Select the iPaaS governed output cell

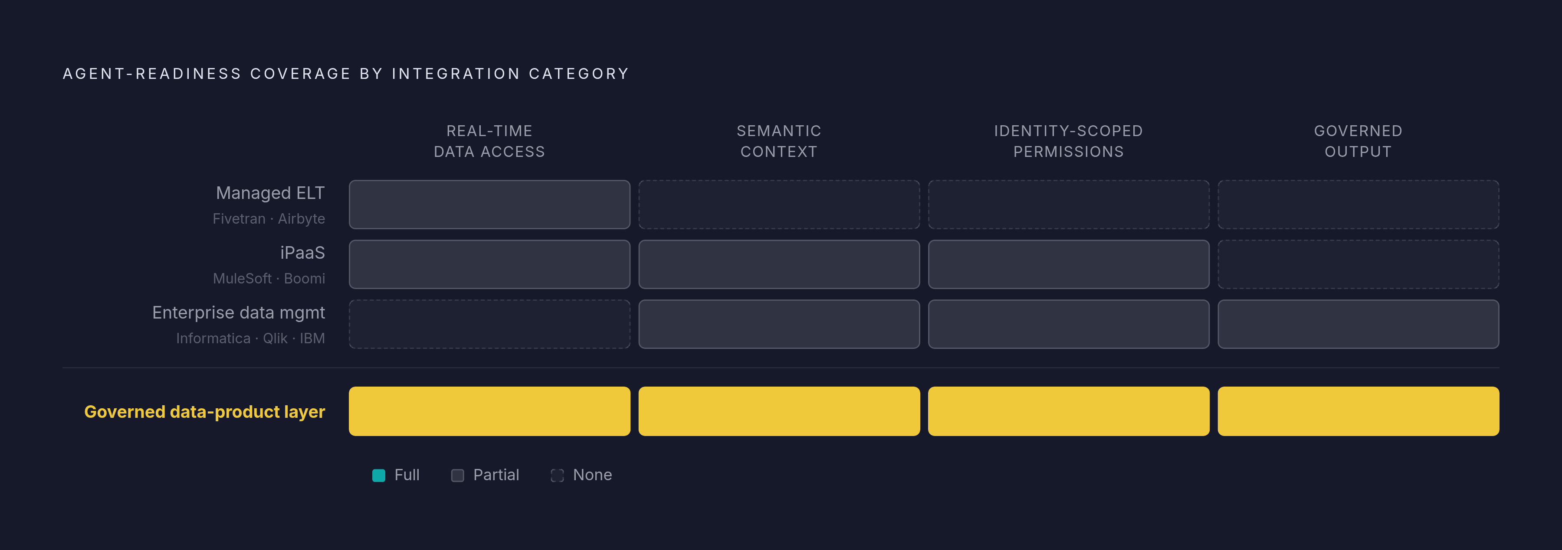pos(1358,264)
